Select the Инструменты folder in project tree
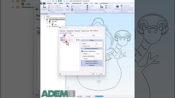 coord(55,26)
